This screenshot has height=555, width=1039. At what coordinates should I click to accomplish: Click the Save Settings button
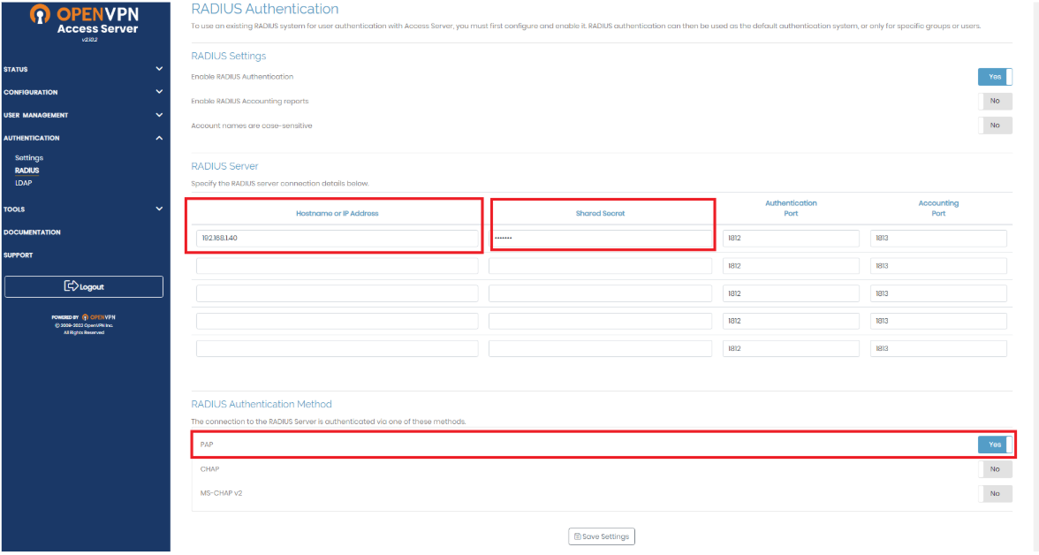click(602, 536)
